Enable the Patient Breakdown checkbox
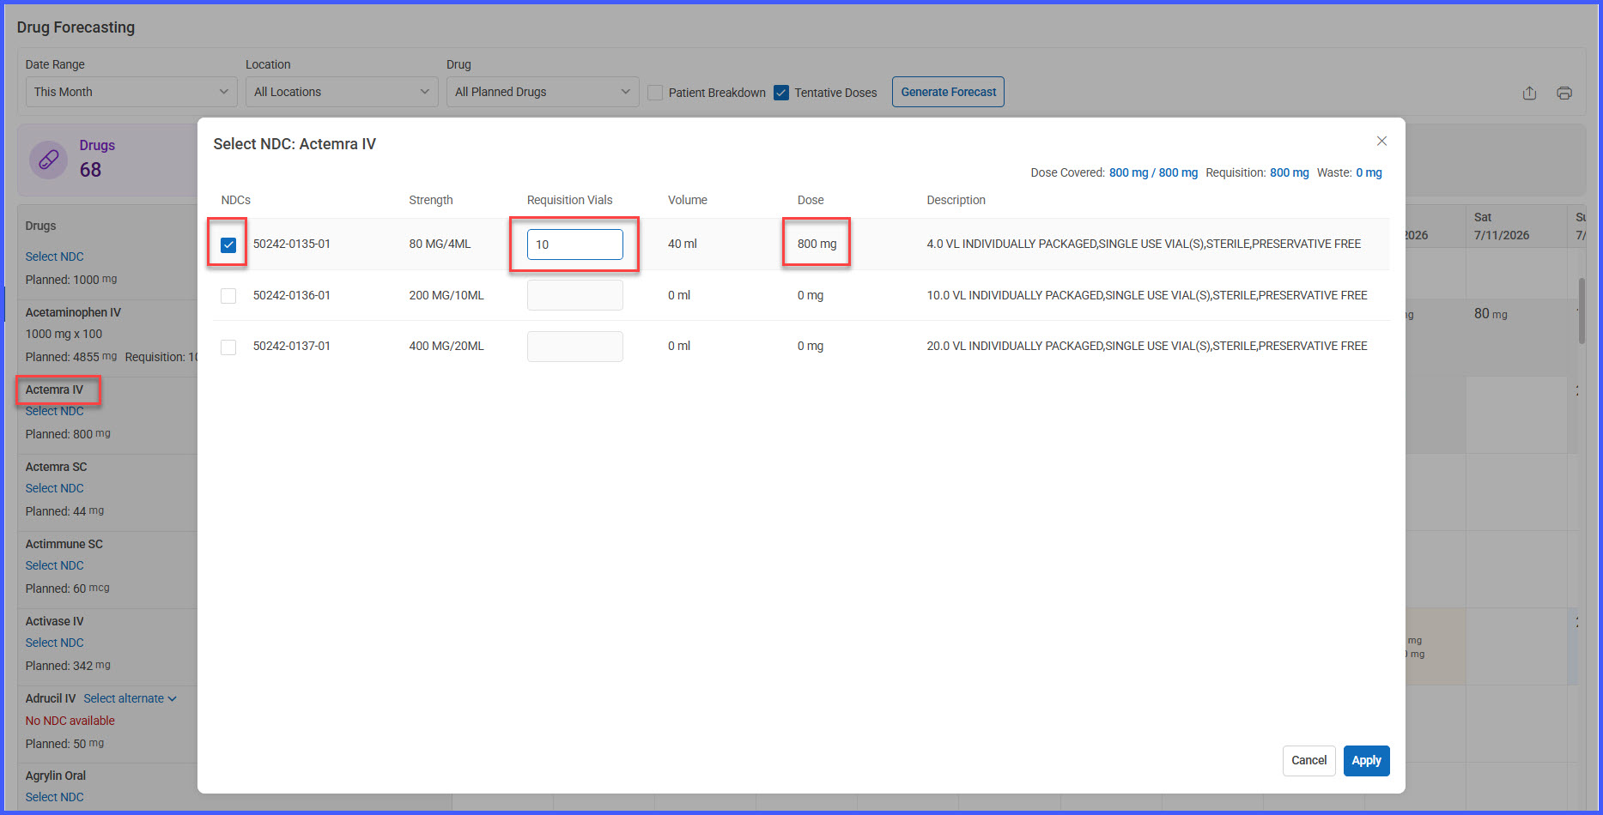 pyautogui.click(x=655, y=93)
